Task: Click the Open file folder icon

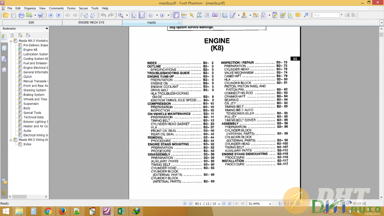Action: coord(6,15)
